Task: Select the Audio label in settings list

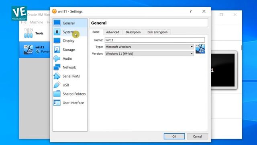Action: click(67, 58)
